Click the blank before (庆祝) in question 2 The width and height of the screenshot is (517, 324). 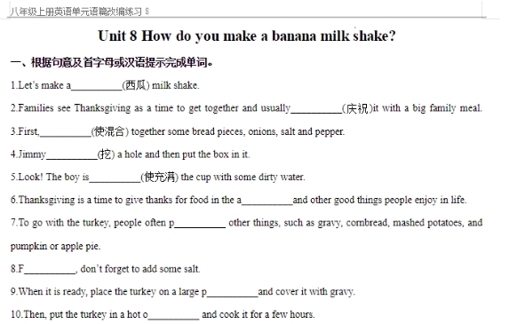(316, 109)
